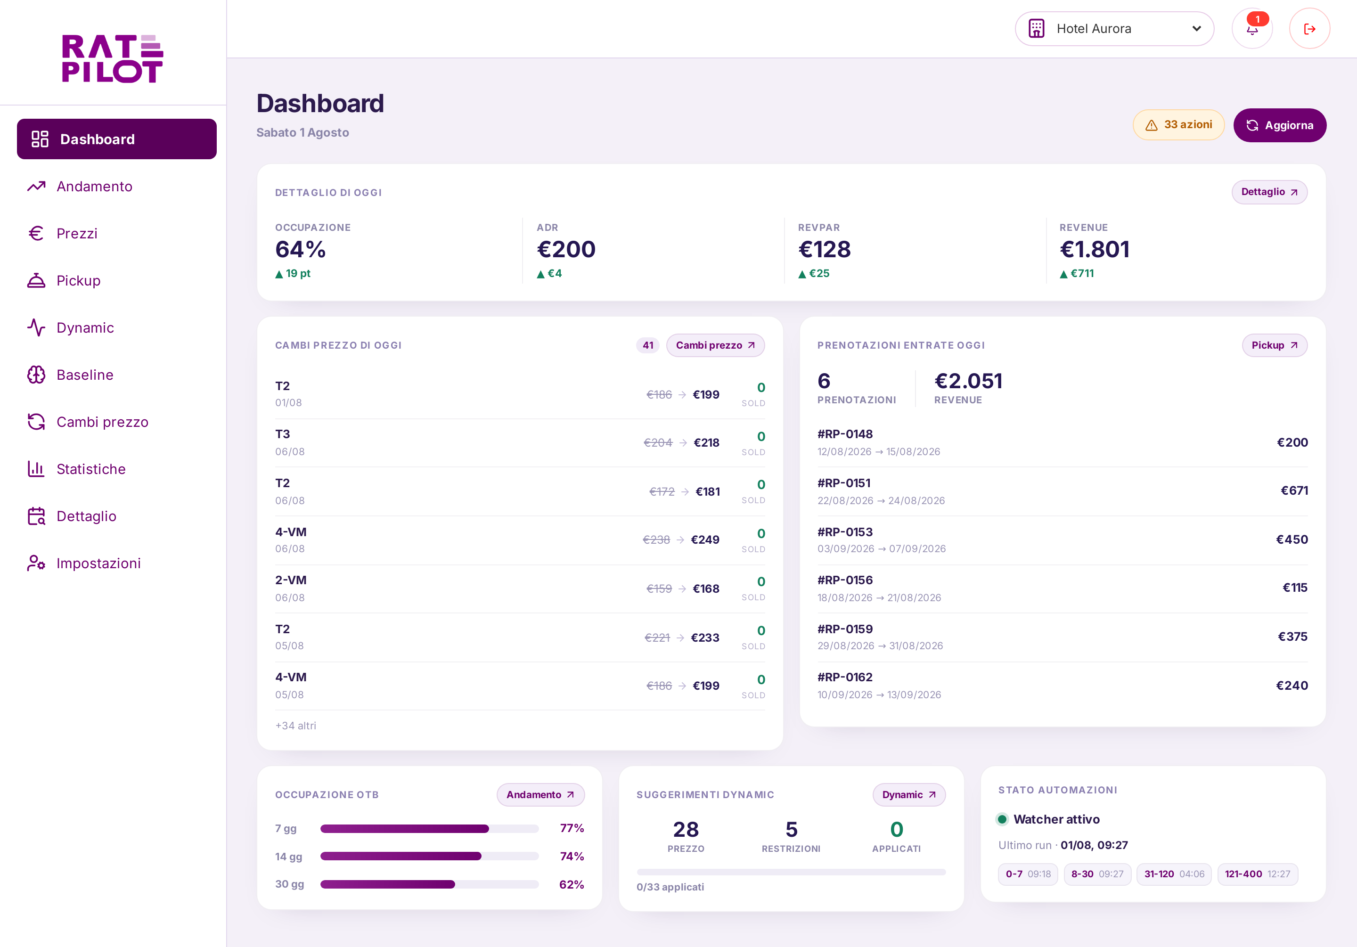Click arrow icon on Dettaglio chip
This screenshot has width=1357, height=947.
tap(1294, 192)
